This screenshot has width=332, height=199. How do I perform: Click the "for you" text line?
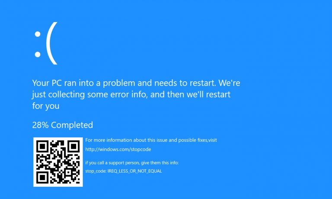point(46,106)
